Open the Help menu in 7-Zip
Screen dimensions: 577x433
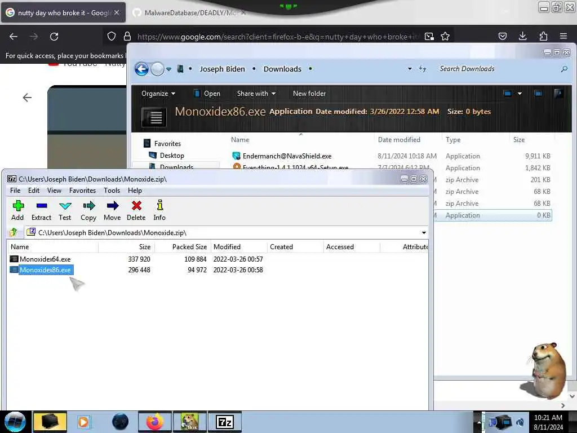click(x=135, y=191)
